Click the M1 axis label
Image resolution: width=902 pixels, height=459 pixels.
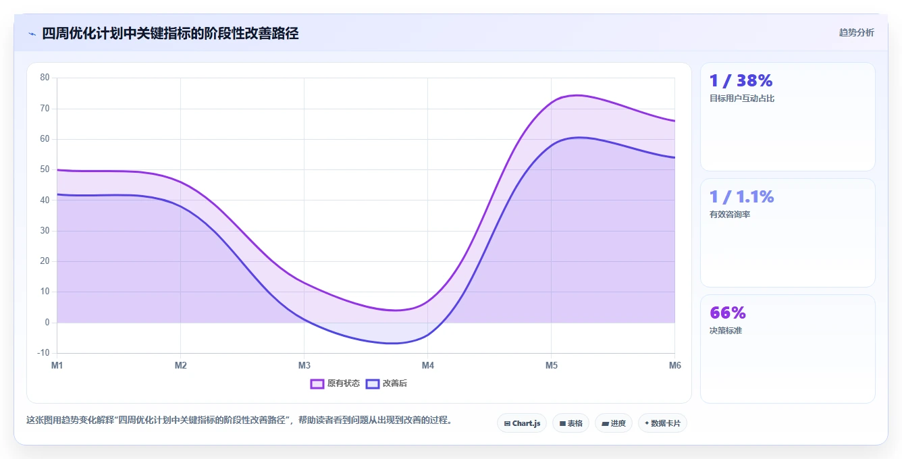click(x=57, y=365)
